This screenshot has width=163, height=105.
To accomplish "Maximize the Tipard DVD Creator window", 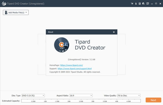I will (156, 4).
